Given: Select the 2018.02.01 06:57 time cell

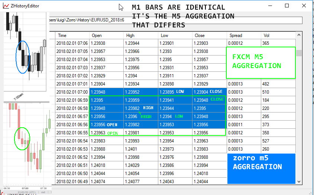Looking at the screenshot, I should click(x=72, y=117).
